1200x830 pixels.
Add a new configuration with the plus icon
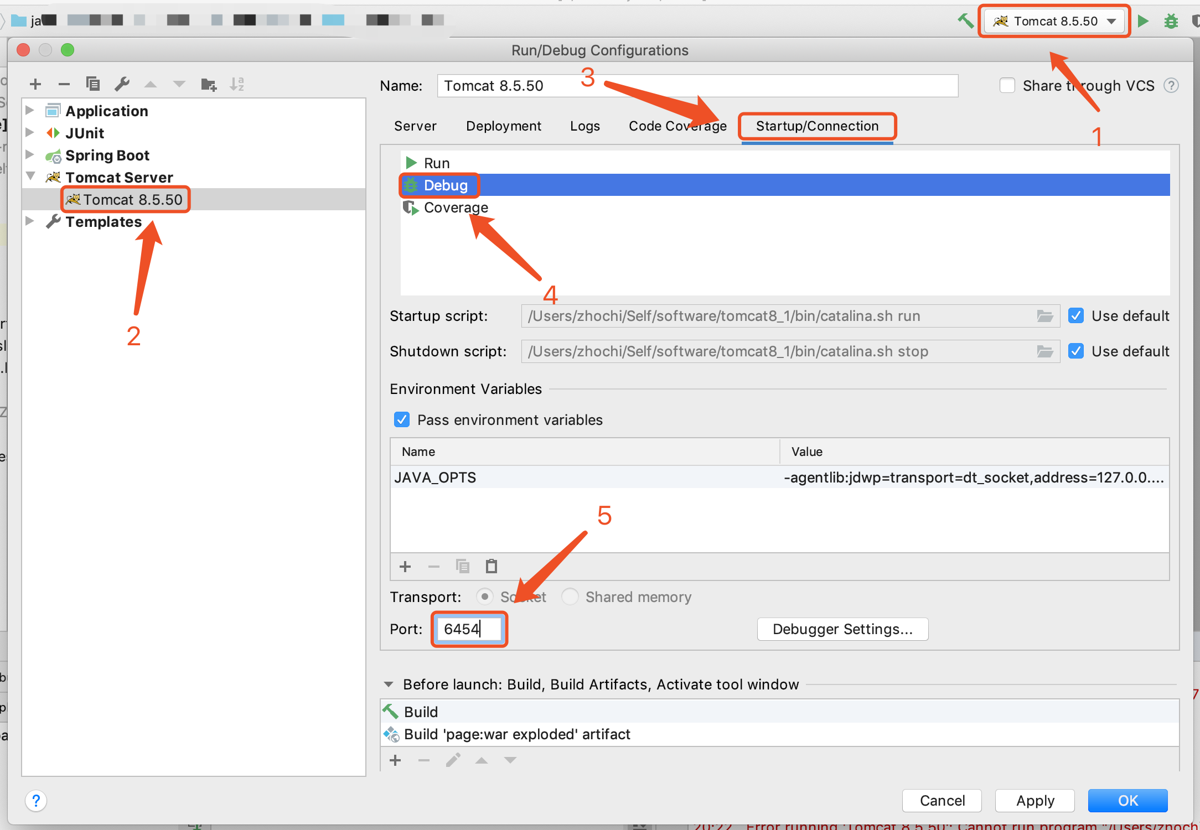tap(35, 84)
